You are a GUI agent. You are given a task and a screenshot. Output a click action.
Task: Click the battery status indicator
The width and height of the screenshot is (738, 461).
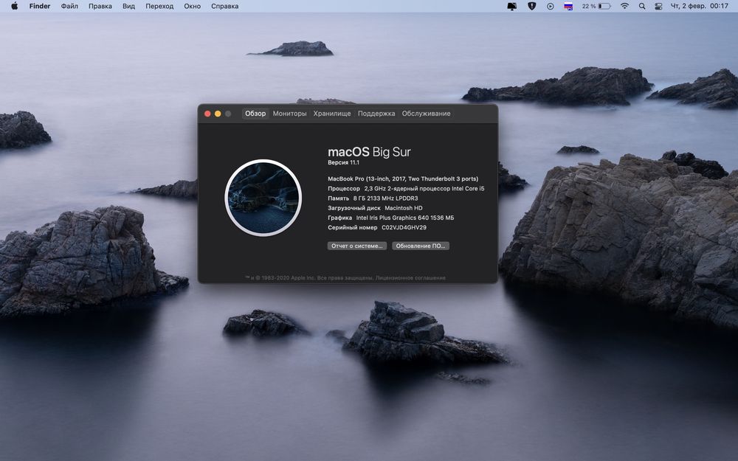click(x=604, y=6)
